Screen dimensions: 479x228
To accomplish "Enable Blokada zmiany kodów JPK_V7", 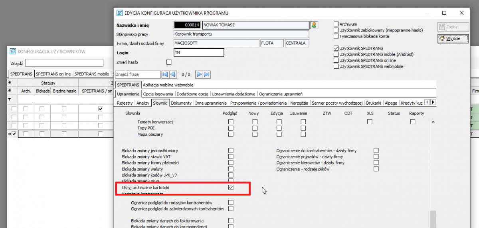I will (x=231, y=175).
